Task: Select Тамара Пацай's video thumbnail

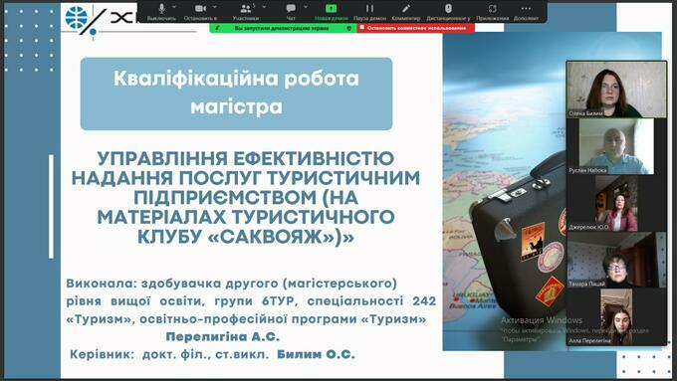Action: point(616,260)
